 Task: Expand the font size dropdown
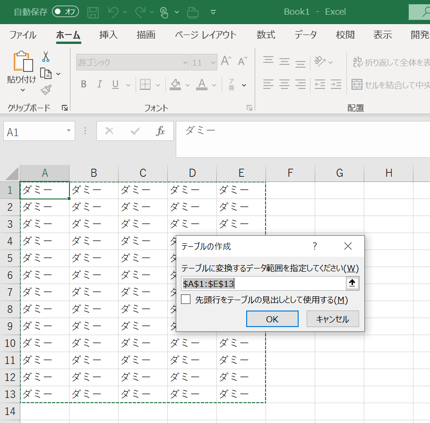[x=213, y=62]
